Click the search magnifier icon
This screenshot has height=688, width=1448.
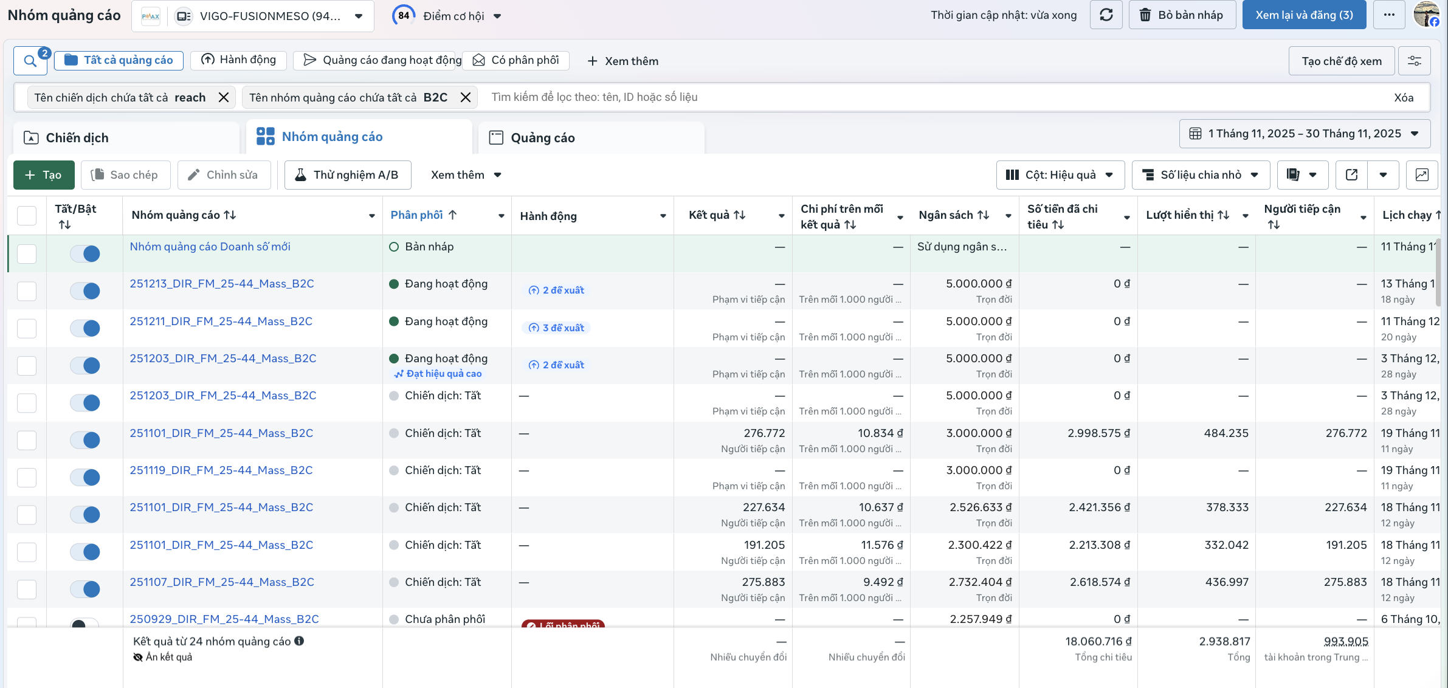coord(30,61)
